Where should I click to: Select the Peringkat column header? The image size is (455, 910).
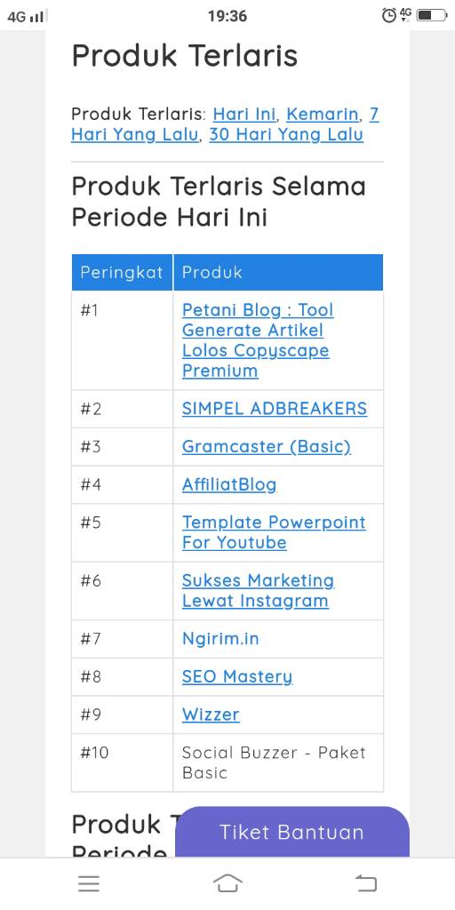122,272
